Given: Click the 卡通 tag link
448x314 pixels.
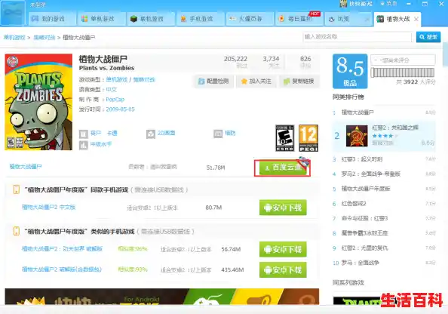Looking at the screenshot, I should click(112, 133).
